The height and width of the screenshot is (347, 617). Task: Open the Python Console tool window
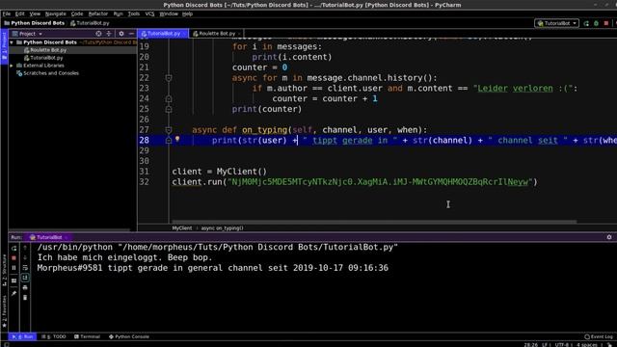click(129, 336)
